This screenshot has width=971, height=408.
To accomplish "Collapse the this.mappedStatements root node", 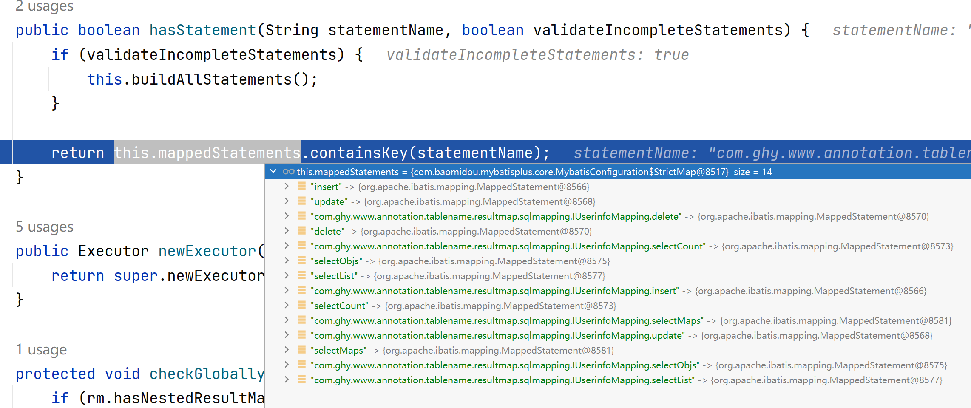I will click(x=273, y=172).
